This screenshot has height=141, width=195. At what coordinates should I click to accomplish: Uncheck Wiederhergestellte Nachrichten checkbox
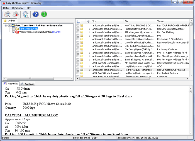(14, 32)
